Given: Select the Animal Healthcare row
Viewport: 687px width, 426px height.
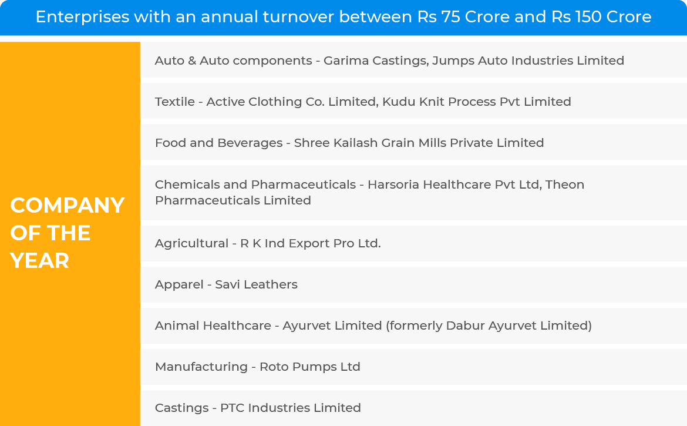Looking at the screenshot, I should pyautogui.click(x=413, y=326).
